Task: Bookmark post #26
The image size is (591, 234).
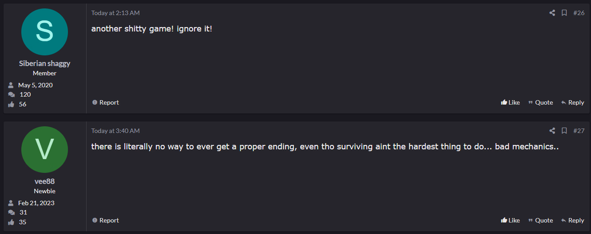Action: [x=564, y=13]
